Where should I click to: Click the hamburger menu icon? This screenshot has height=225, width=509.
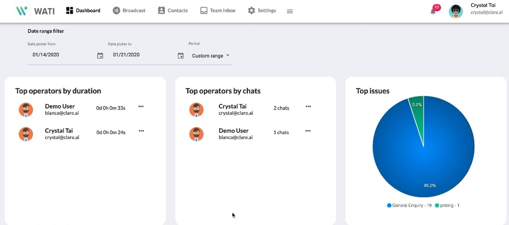pyautogui.click(x=289, y=11)
